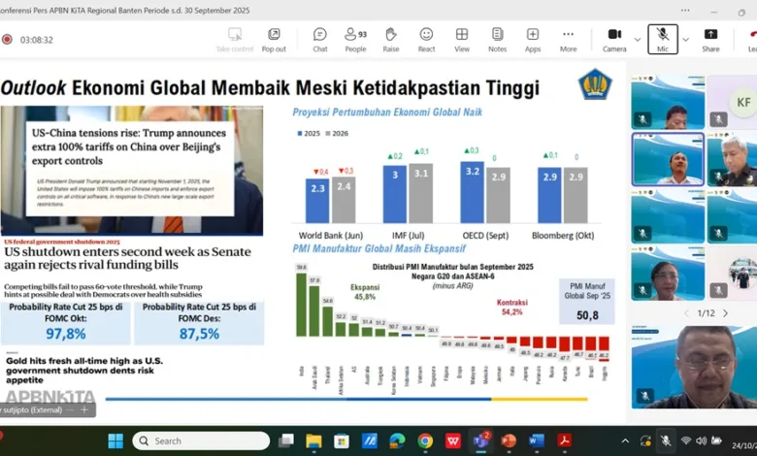Open the Chat panel
The image size is (757, 456).
319,39
